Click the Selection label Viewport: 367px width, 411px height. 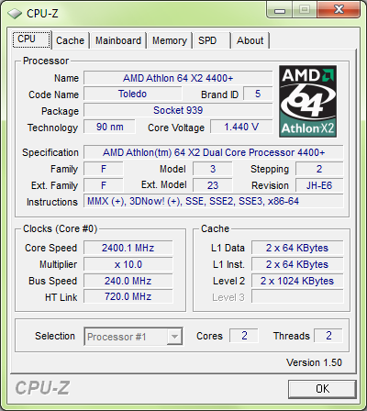click(x=55, y=336)
